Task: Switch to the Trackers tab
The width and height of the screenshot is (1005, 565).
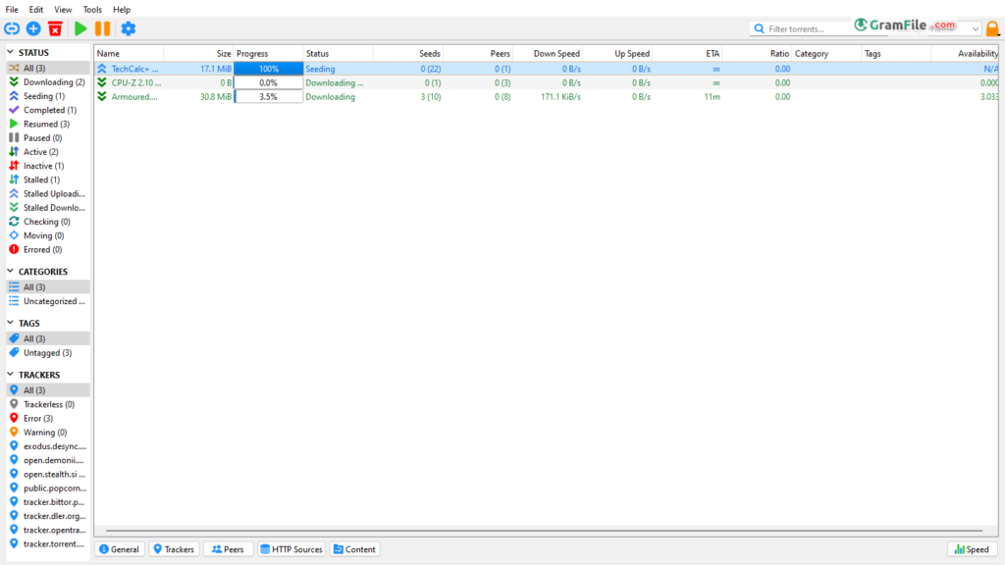Action: pos(174,549)
